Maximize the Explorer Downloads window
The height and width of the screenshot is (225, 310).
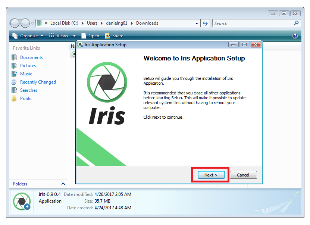pyautogui.click(x=284, y=13)
